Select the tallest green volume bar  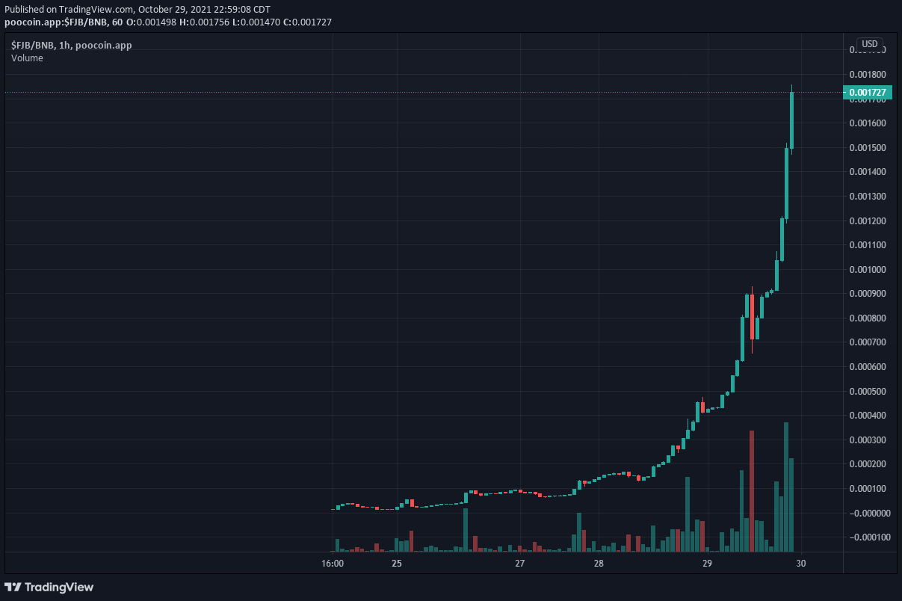click(x=786, y=486)
